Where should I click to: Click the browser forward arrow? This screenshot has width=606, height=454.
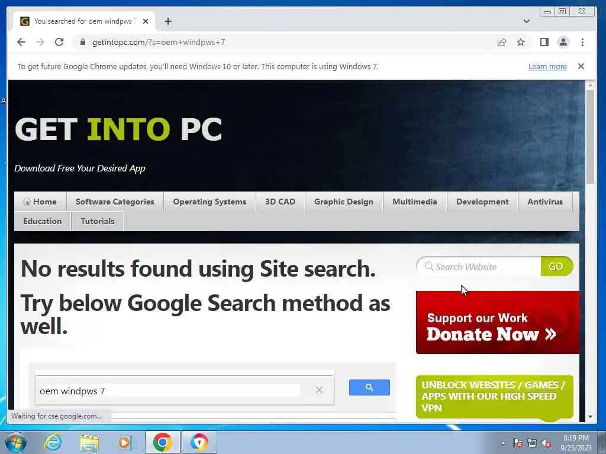click(x=40, y=42)
